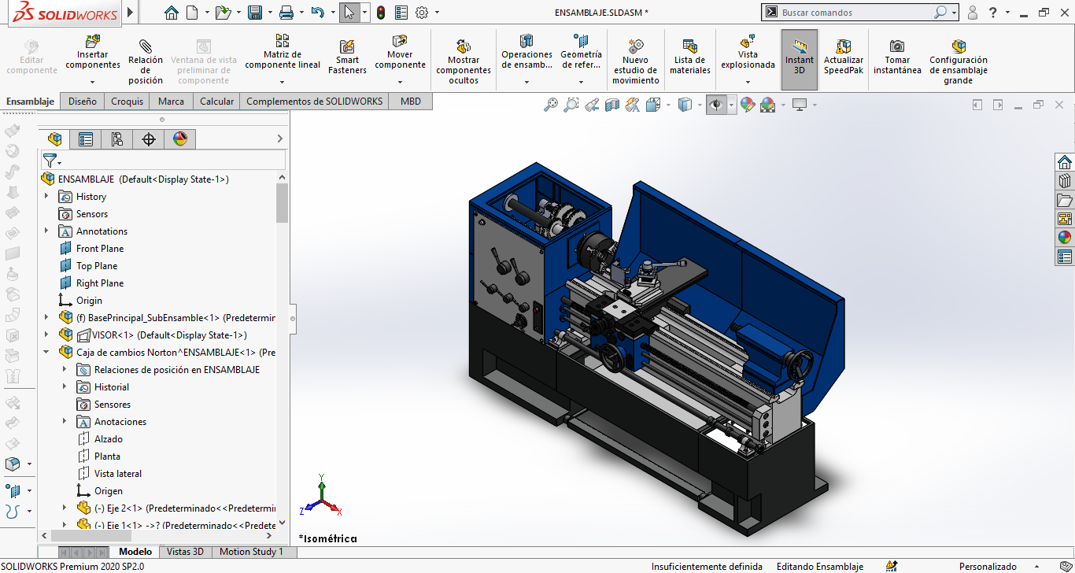This screenshot has width=1075, height=573.
Task: Select Right Plane in tree
Action: (x=100, y=283)
